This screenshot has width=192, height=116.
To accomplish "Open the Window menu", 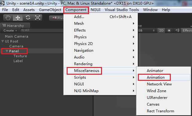I will pyautogui.click(x=150, y=10).
